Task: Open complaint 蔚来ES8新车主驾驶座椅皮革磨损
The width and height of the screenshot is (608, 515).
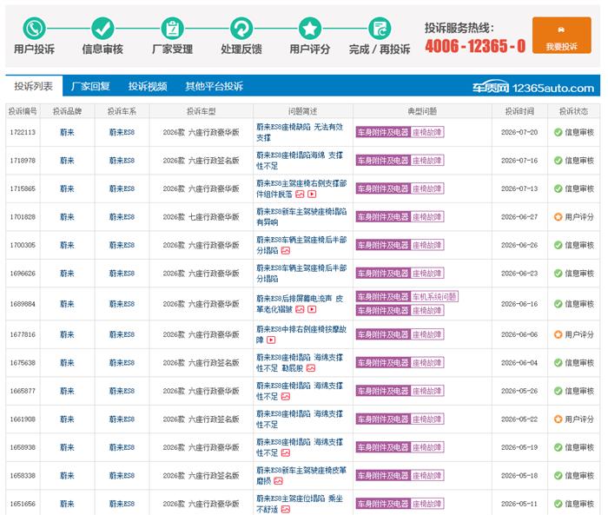Action: pyautogui.click(x=301, y=475)
